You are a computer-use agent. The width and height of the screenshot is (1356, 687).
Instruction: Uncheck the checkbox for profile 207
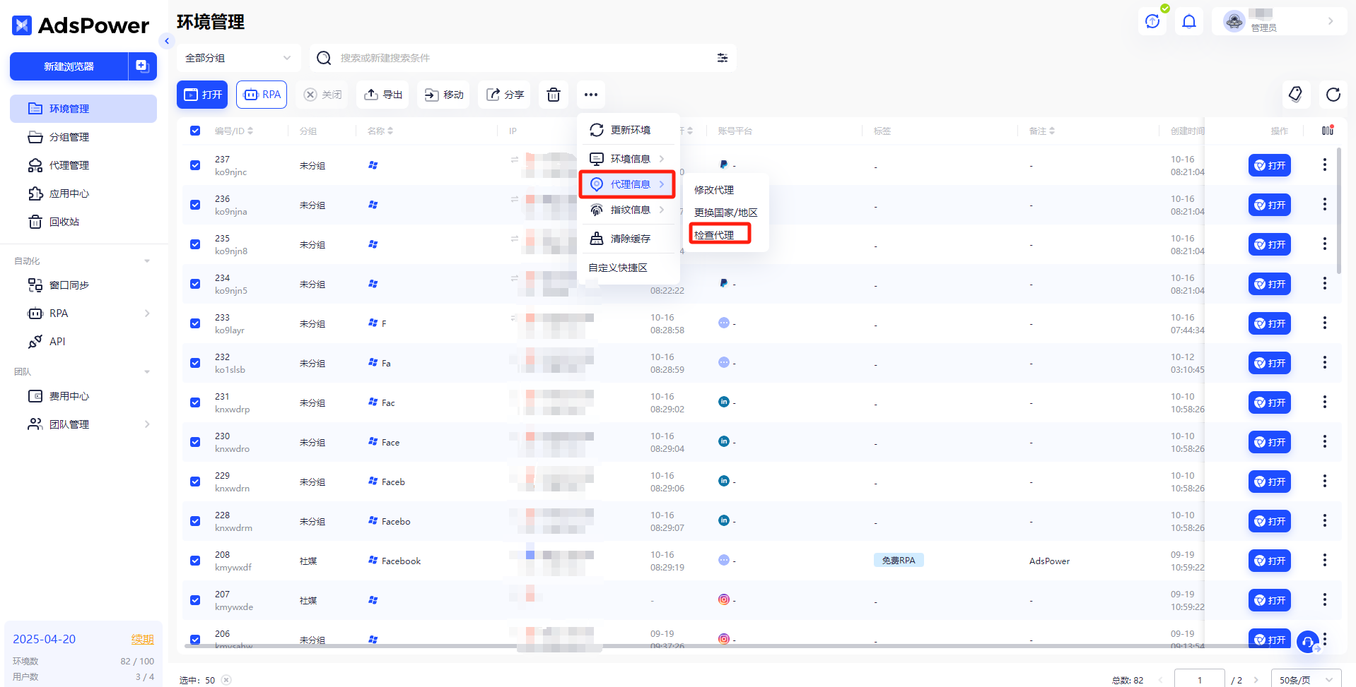click(x=195, y=600)
